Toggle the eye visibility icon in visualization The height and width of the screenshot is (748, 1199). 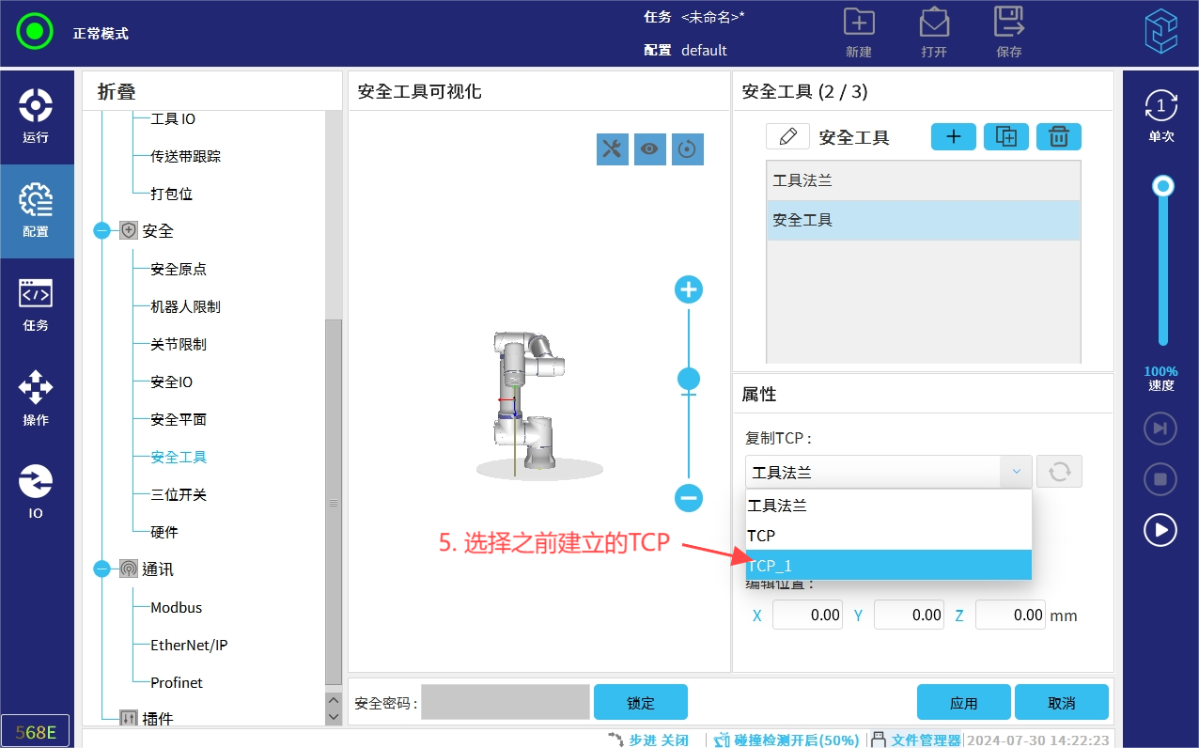coord(649,148)
